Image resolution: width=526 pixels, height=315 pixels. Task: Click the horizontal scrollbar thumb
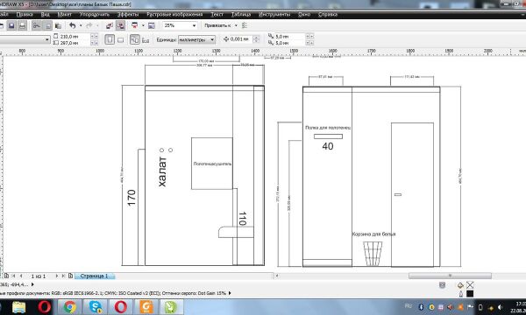pyautogui.click(x=450, y=276)
